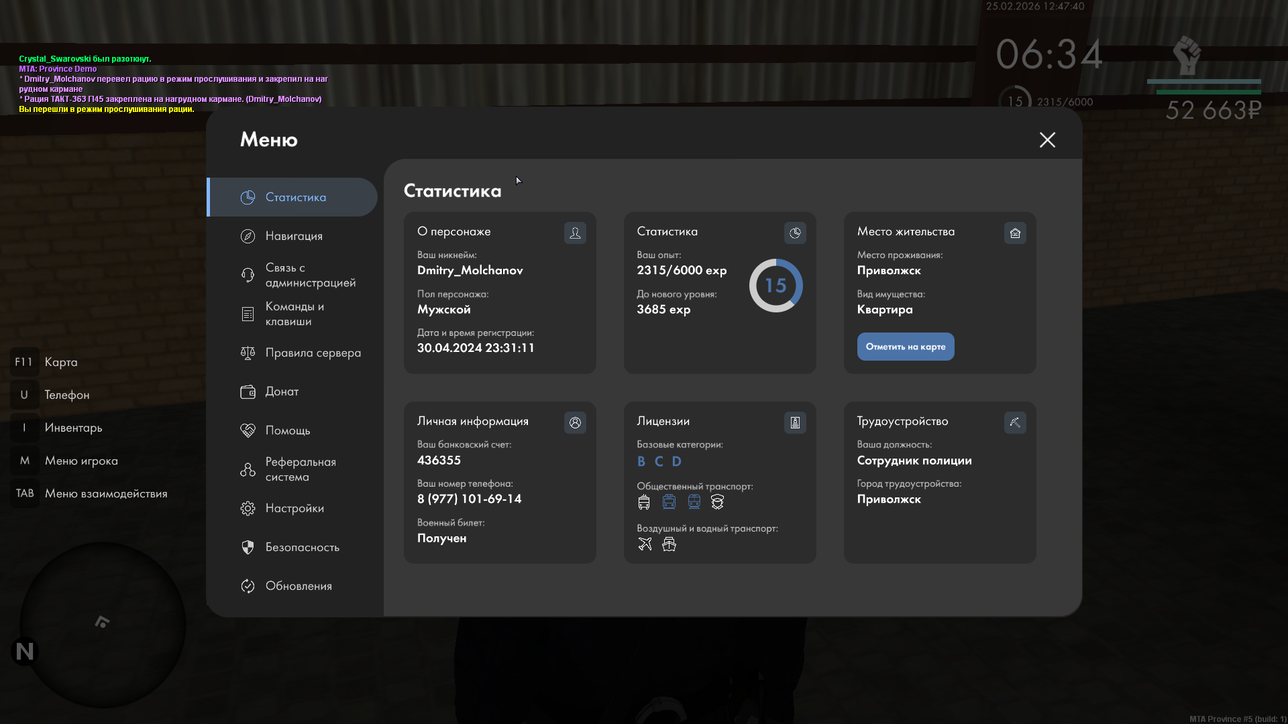Click the license document icon in Лицензии card
1288x724 pixels.
[795, 422]
